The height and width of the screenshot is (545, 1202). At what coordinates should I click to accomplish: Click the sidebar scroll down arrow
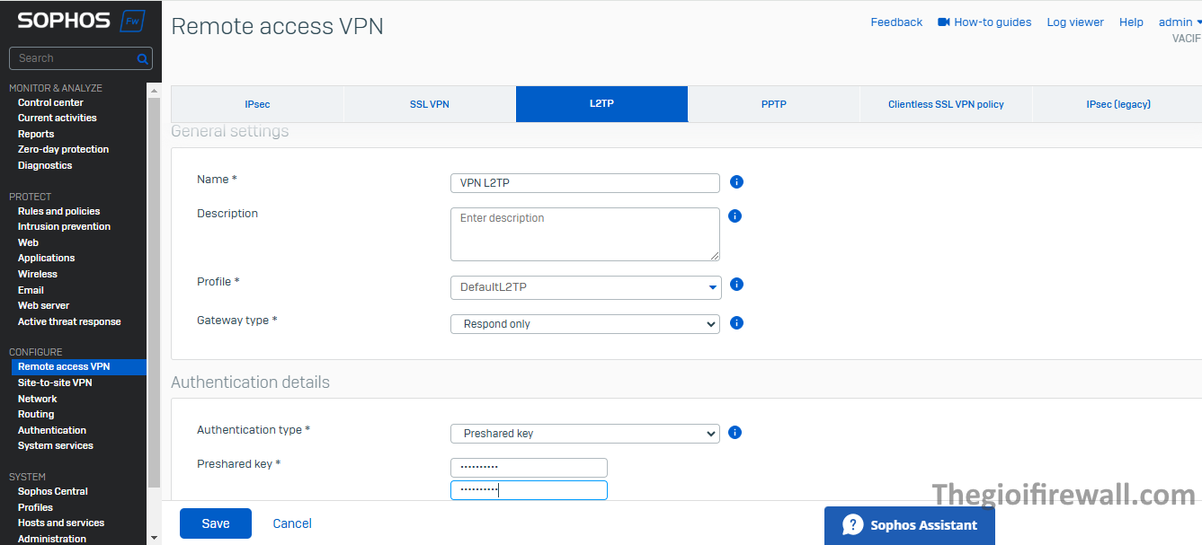pyautogui.click(x=154, y=537)
